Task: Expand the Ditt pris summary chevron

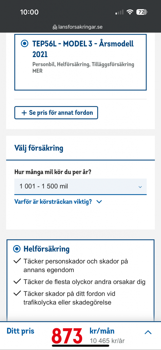Action: tap(148, 332)
